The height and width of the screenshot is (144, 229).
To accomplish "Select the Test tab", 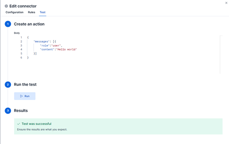I will click(42, 12).
